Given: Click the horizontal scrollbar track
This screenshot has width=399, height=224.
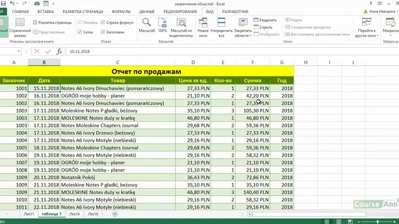Looking at the screenshot, I should point(309,214).
